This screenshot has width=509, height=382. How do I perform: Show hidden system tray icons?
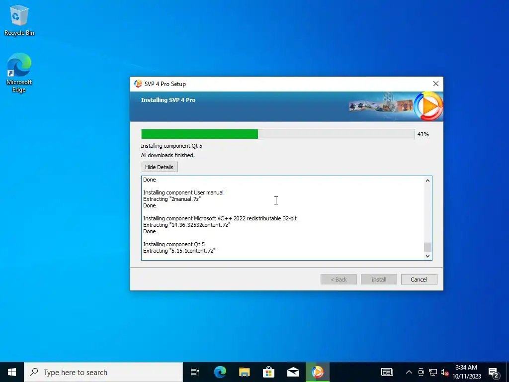[409, 372]
